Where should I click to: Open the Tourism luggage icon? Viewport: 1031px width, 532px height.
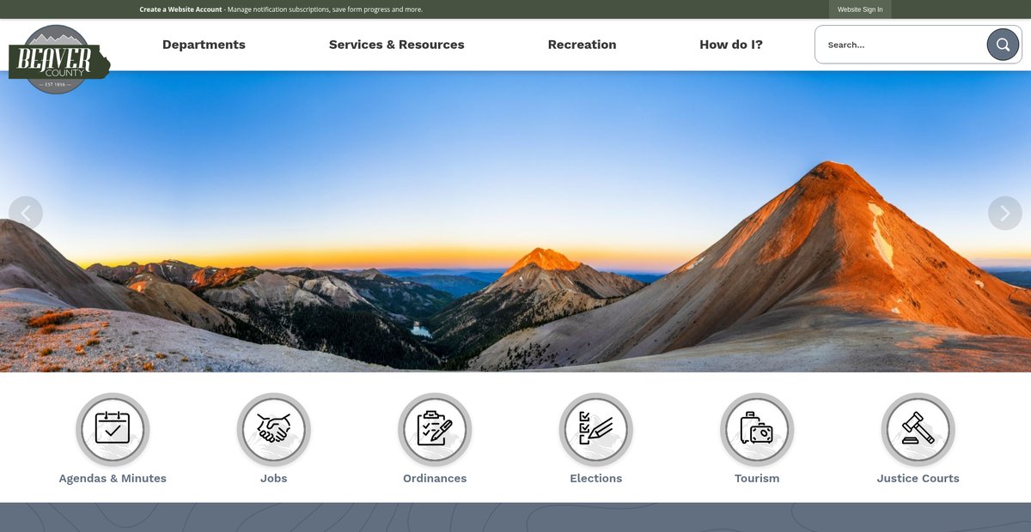pyautogui.click(x=757, y=429)
